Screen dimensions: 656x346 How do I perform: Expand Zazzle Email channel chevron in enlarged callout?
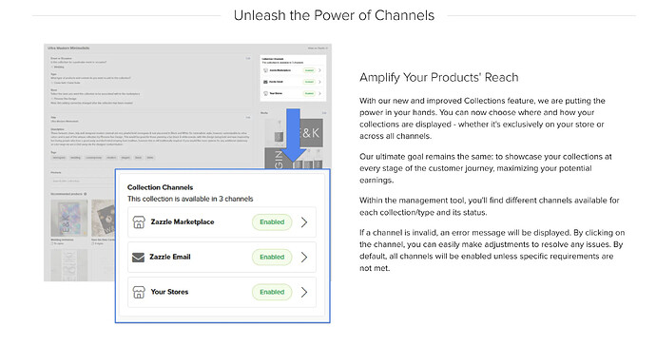click(304, 258)
